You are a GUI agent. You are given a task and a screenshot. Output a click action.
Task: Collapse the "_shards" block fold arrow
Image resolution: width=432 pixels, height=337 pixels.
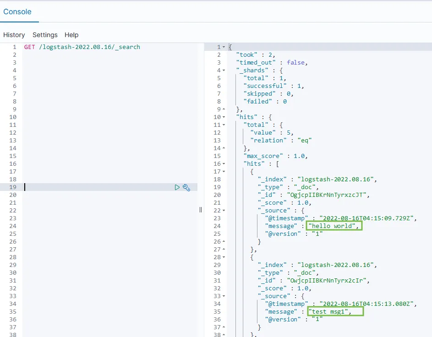click(224, 71)
